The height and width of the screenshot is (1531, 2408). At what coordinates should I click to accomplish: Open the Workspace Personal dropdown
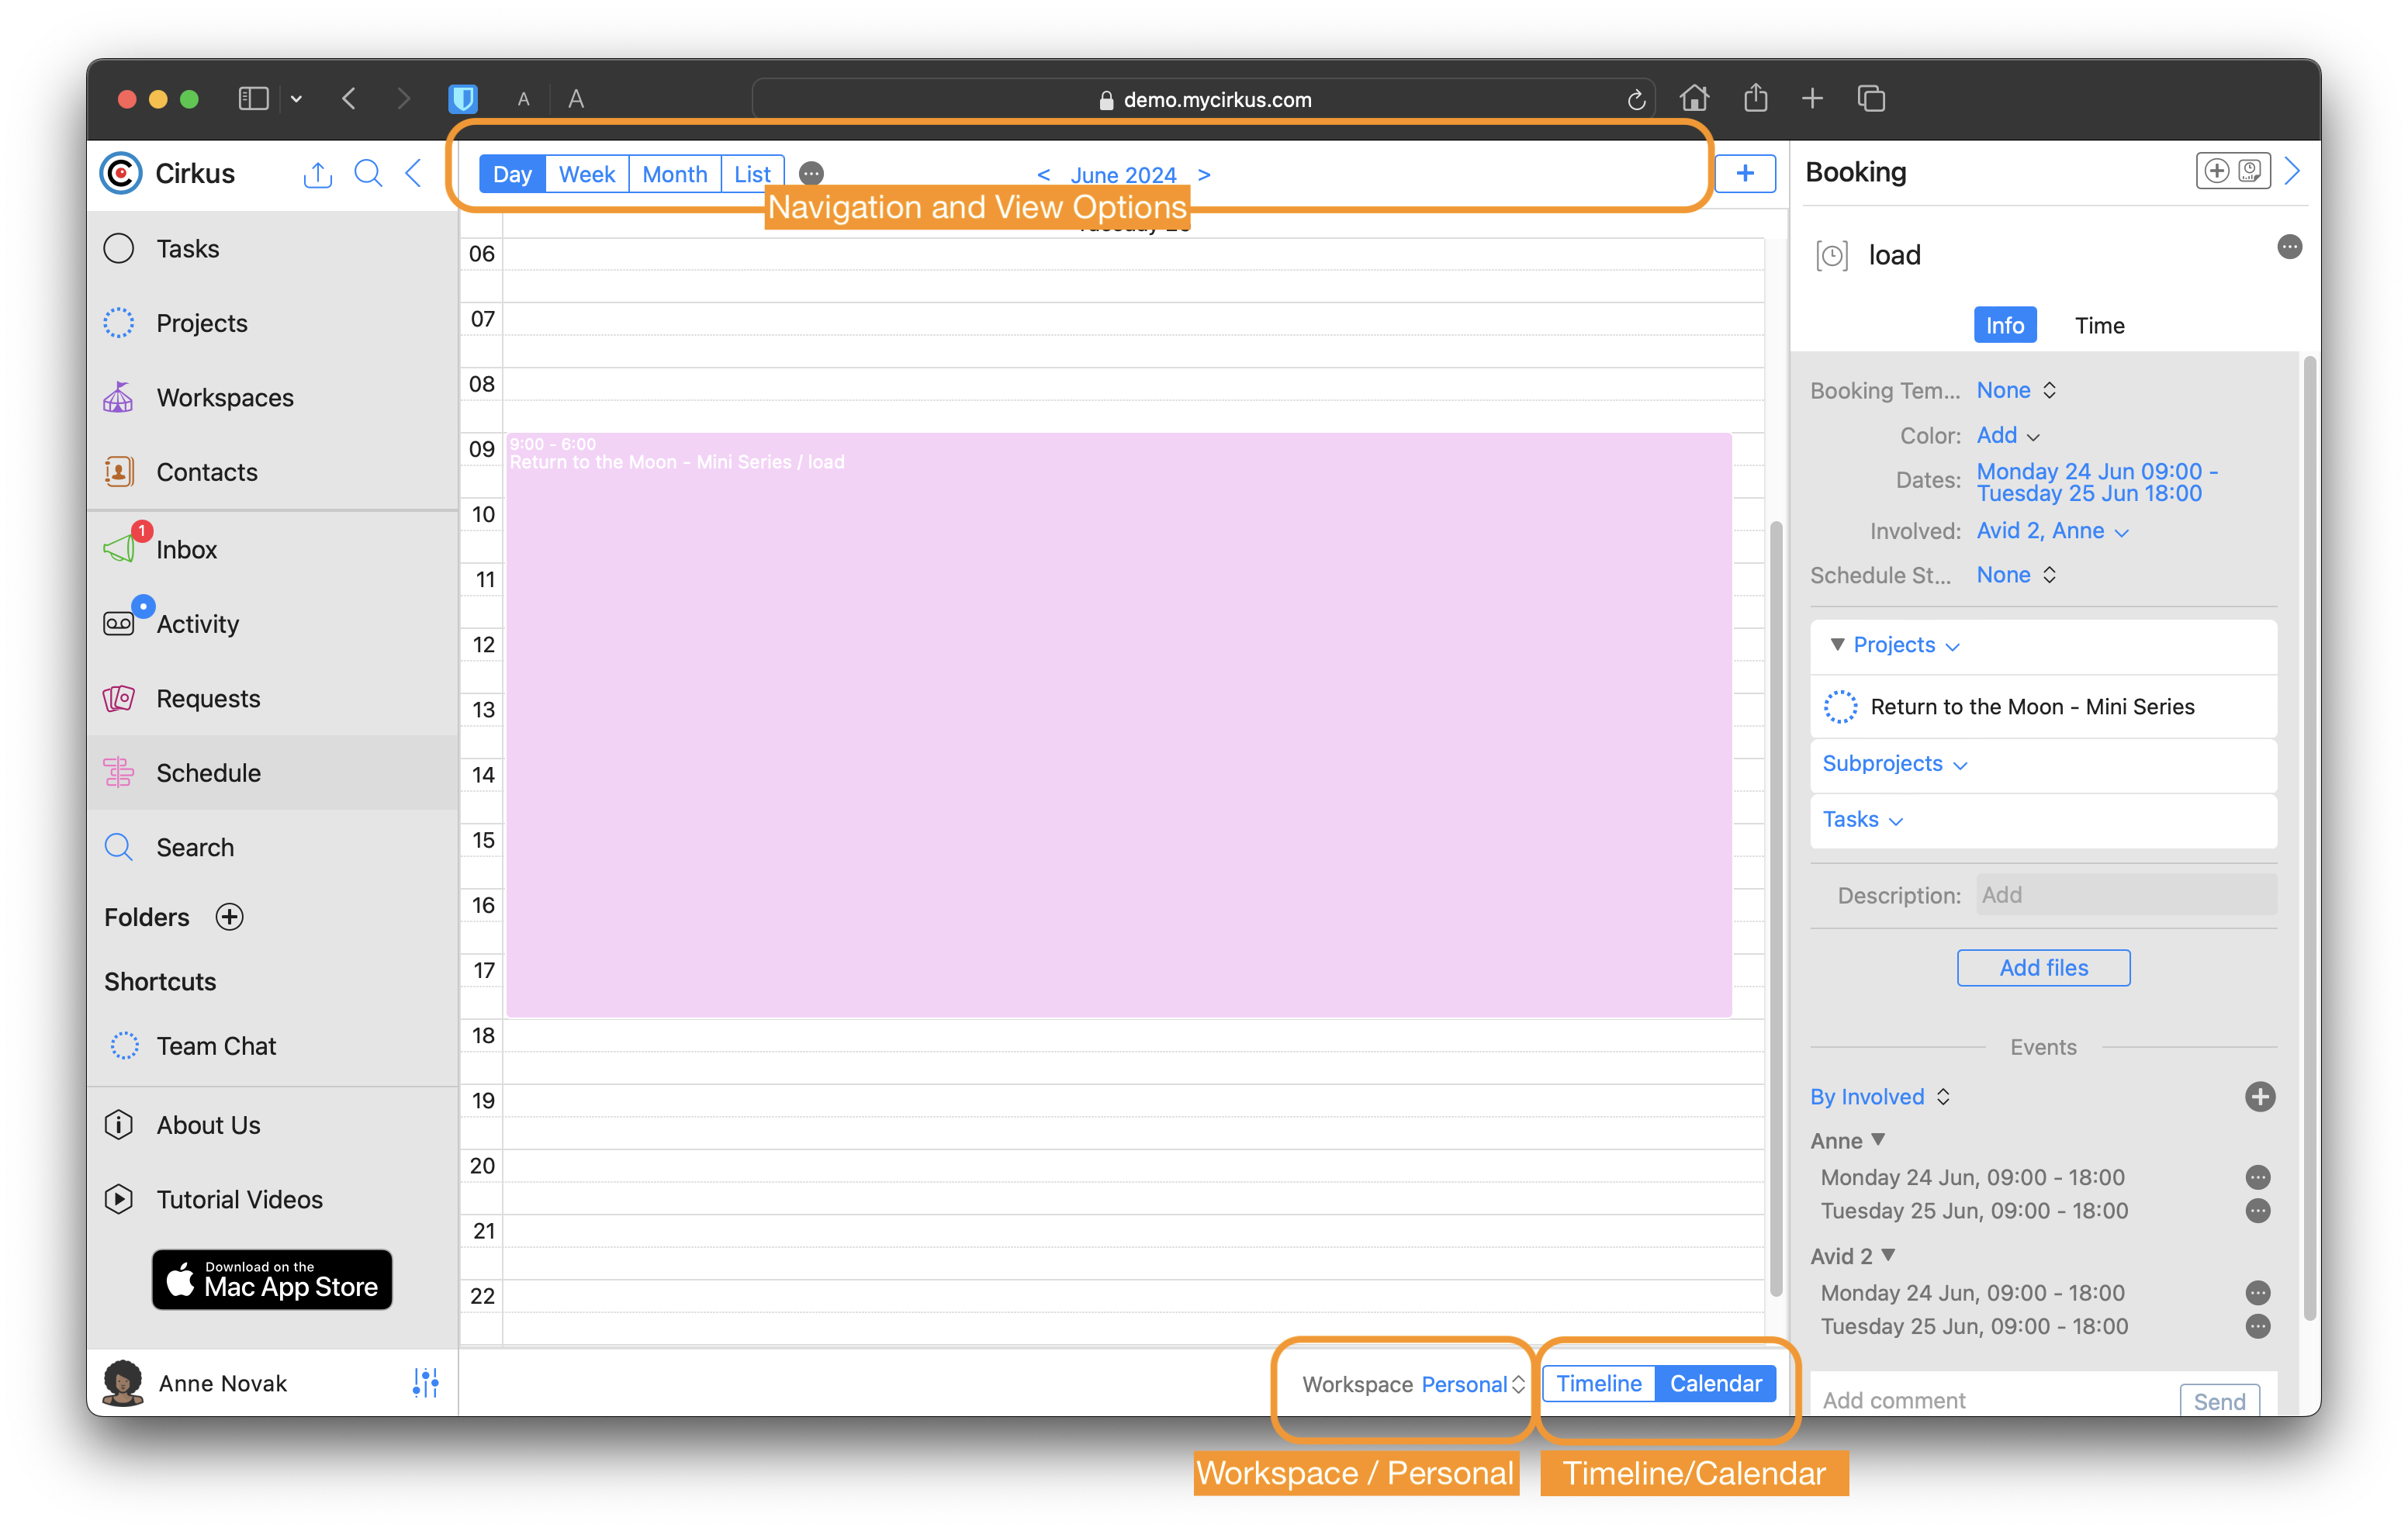coord(1472,1384)
